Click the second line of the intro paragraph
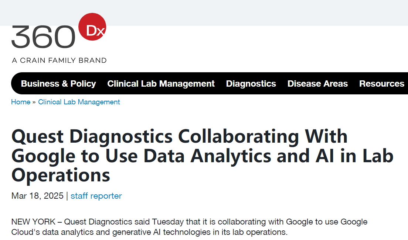 point(149,232)
